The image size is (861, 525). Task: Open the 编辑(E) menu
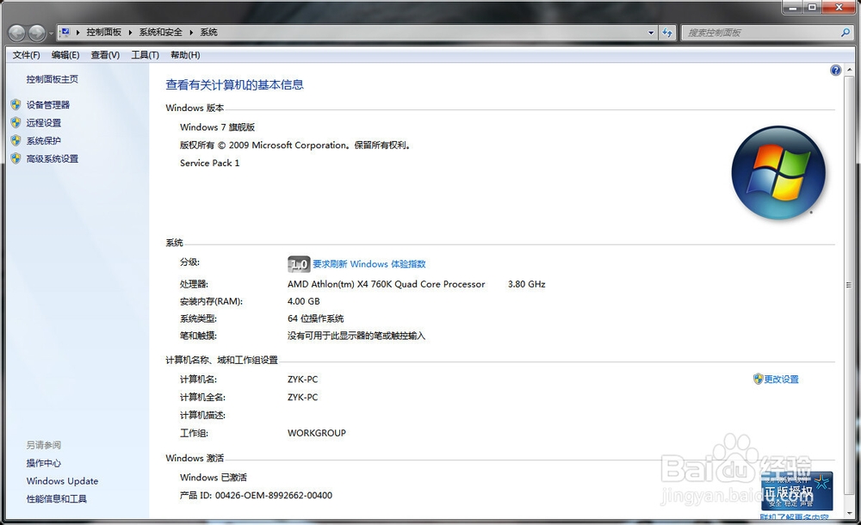pyautogui.click(x=65, y=55)
